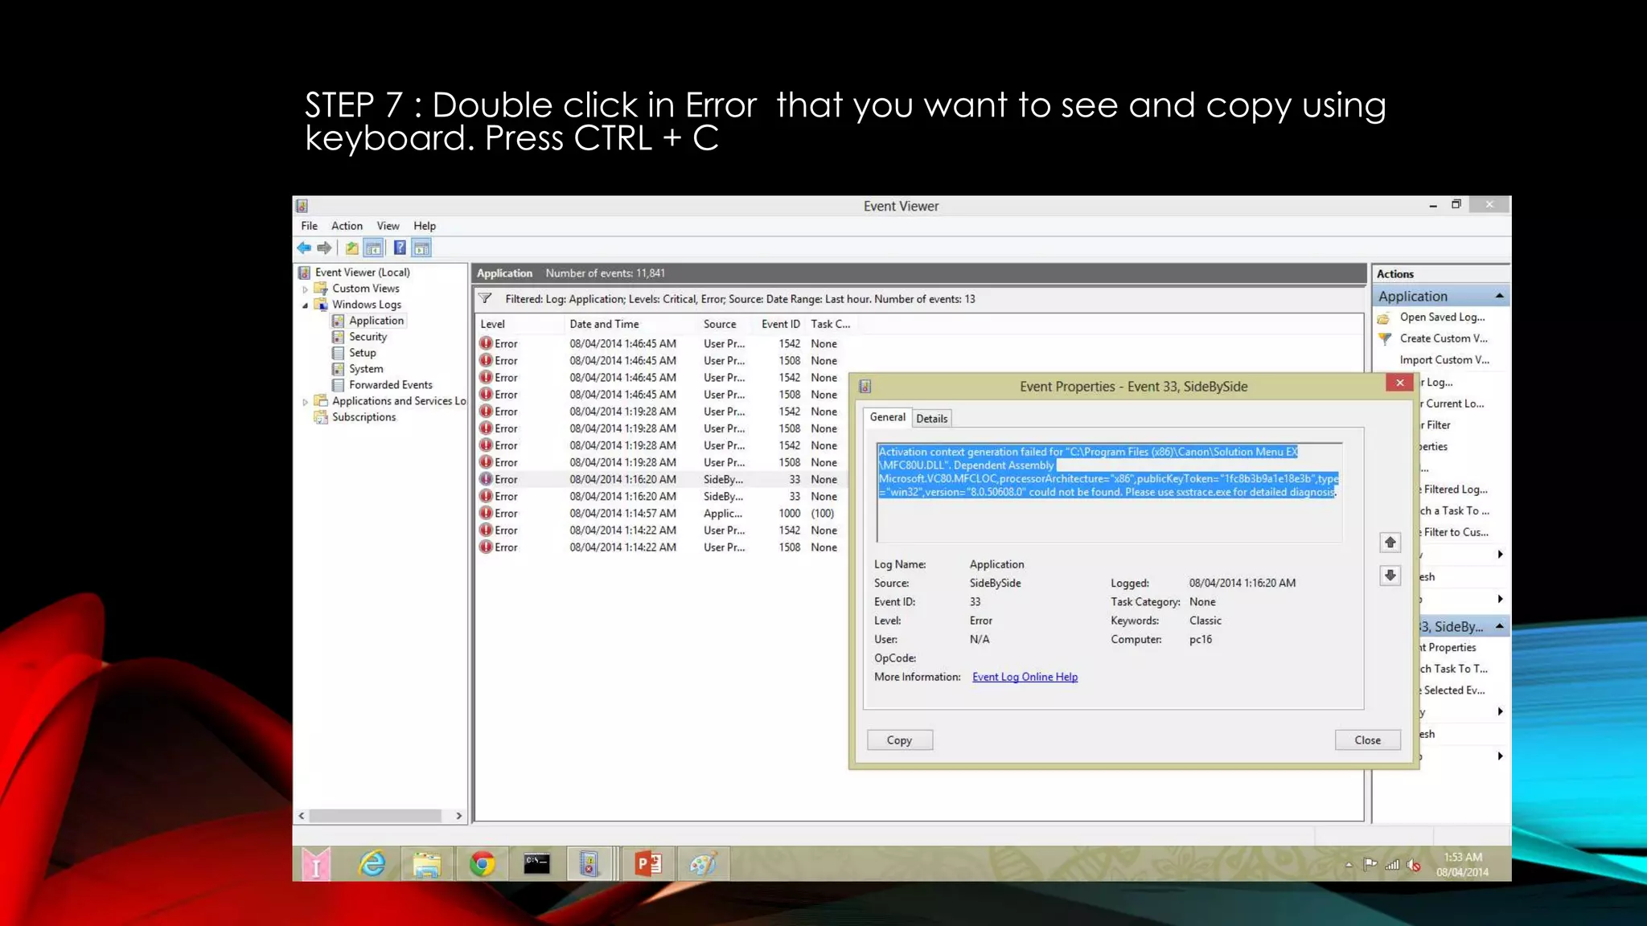This screenshot has height=926, width=1647.
Task: Select the Security log in tree
Action: (368, 337)
